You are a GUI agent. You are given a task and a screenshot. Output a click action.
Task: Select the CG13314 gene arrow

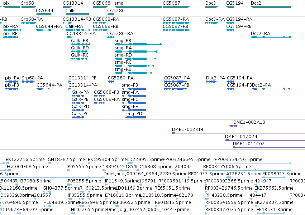click(x=67, y=7)
